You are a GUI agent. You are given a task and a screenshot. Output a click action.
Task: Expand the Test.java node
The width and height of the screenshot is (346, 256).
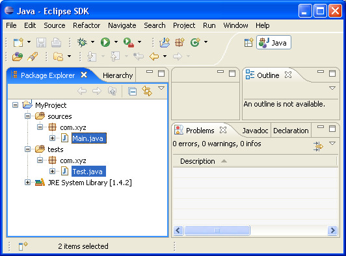click(52, 171)
